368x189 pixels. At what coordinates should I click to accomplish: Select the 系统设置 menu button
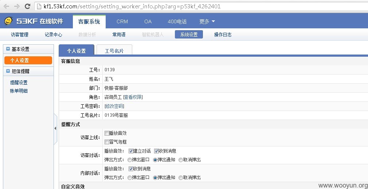coord(189,35)
